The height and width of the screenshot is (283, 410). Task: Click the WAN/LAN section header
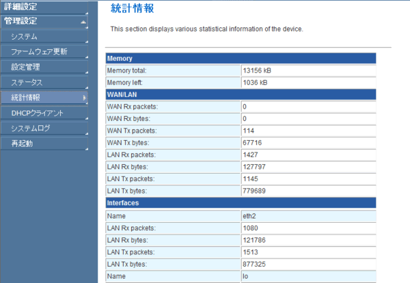241,94
